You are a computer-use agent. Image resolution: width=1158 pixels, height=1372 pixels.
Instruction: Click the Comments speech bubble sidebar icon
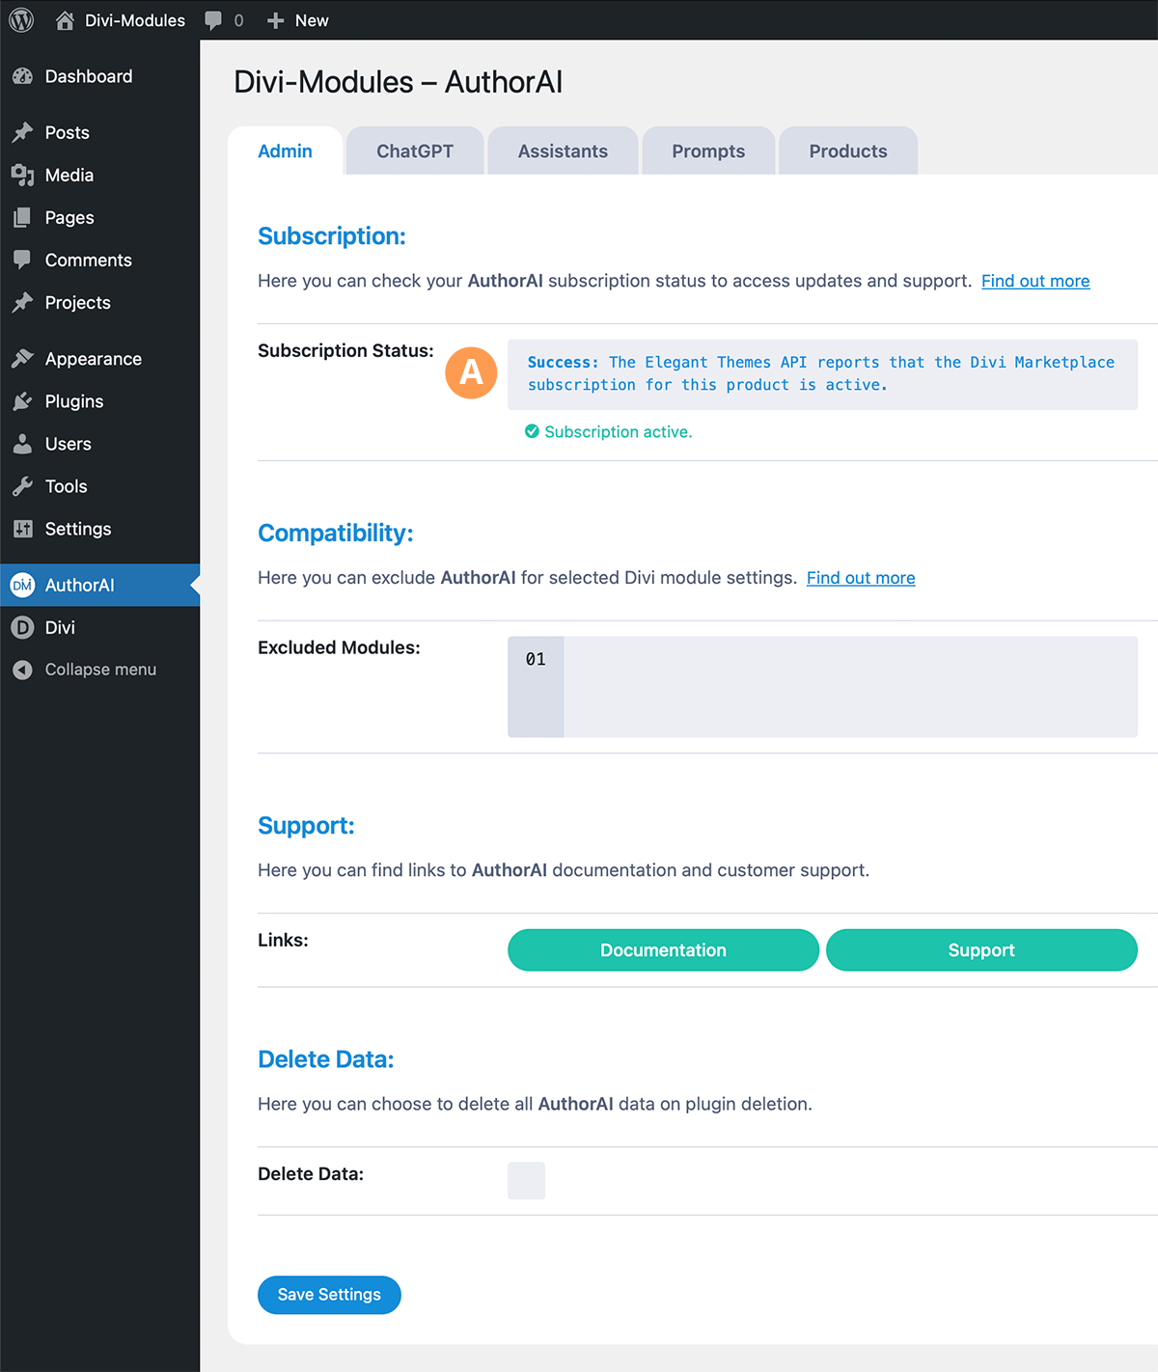point(23,260)
